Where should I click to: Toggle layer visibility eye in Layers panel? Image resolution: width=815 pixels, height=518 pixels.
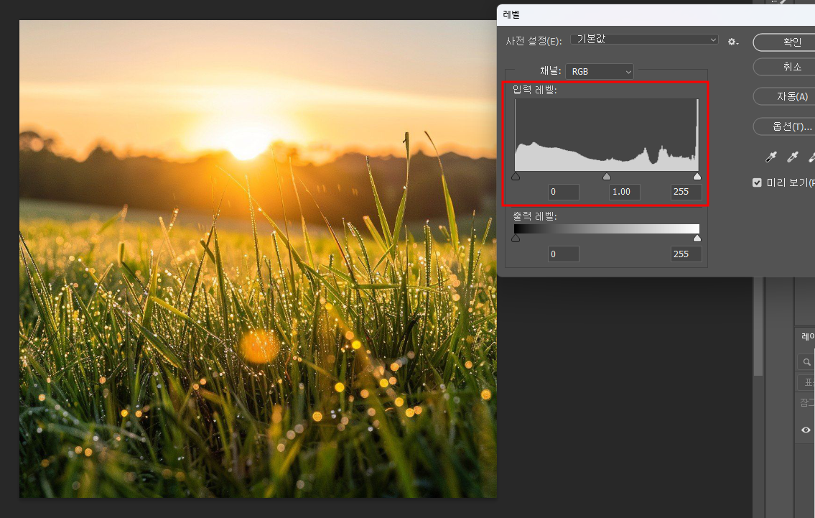point(806,430)
